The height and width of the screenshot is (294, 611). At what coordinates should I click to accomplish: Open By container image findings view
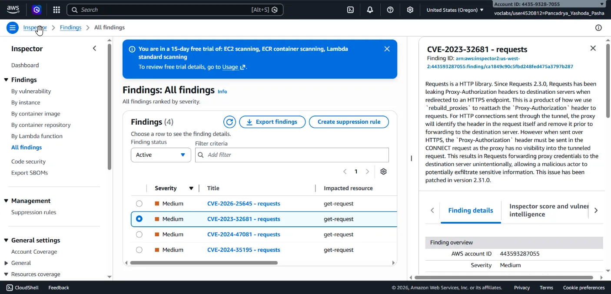click(x=36, y=114)
